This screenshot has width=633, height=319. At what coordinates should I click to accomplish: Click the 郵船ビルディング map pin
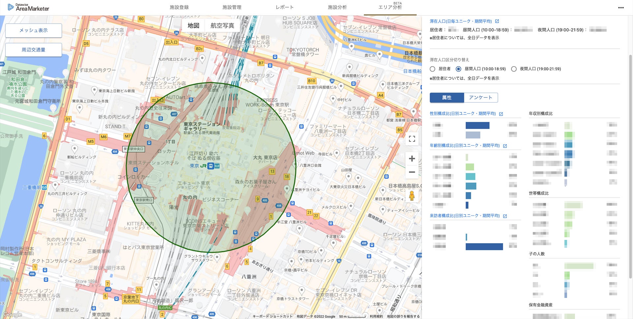click(75, 149)
